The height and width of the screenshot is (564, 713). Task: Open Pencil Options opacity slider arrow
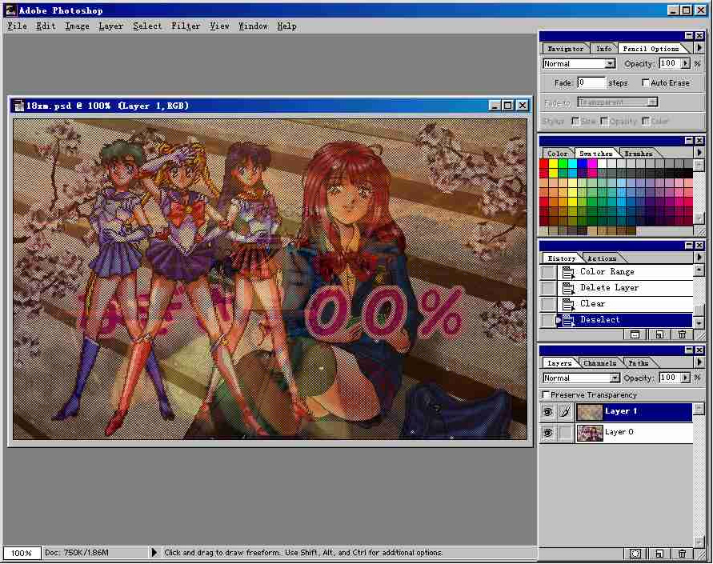(x=685, y=64)
